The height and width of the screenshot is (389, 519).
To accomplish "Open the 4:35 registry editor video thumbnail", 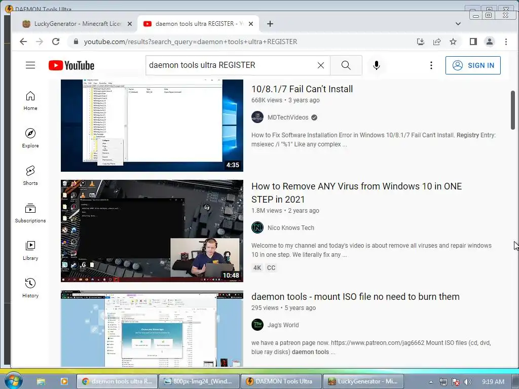I will (152, 126).
